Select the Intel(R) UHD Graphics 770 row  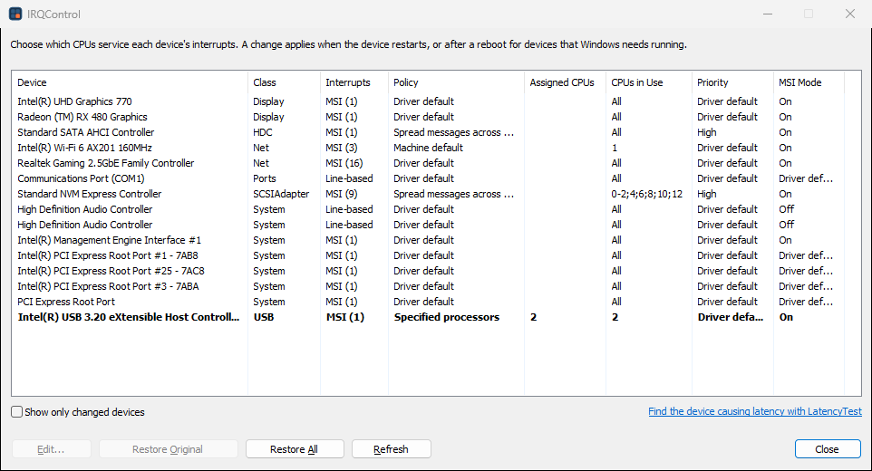tap(428, 101)
